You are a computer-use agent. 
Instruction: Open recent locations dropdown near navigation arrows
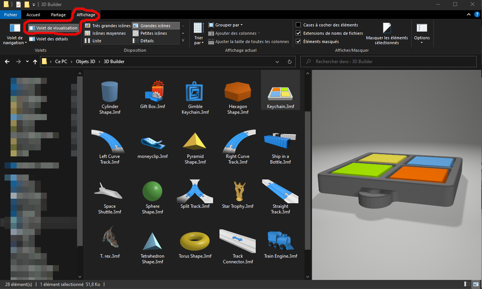tap(27, 62)
